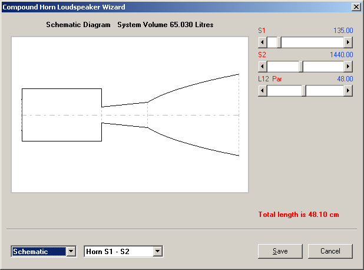Decrease L12 Par with the left arrow

point(262,91)
